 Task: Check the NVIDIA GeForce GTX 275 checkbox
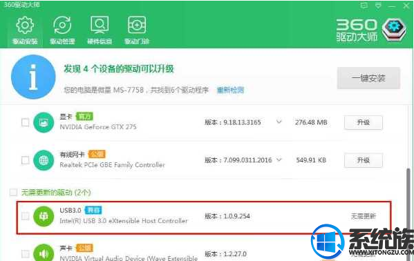(x=26, y=122)
